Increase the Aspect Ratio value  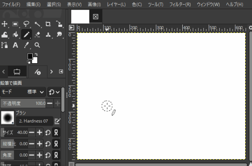pyautogui.click(x=39, y=144)
